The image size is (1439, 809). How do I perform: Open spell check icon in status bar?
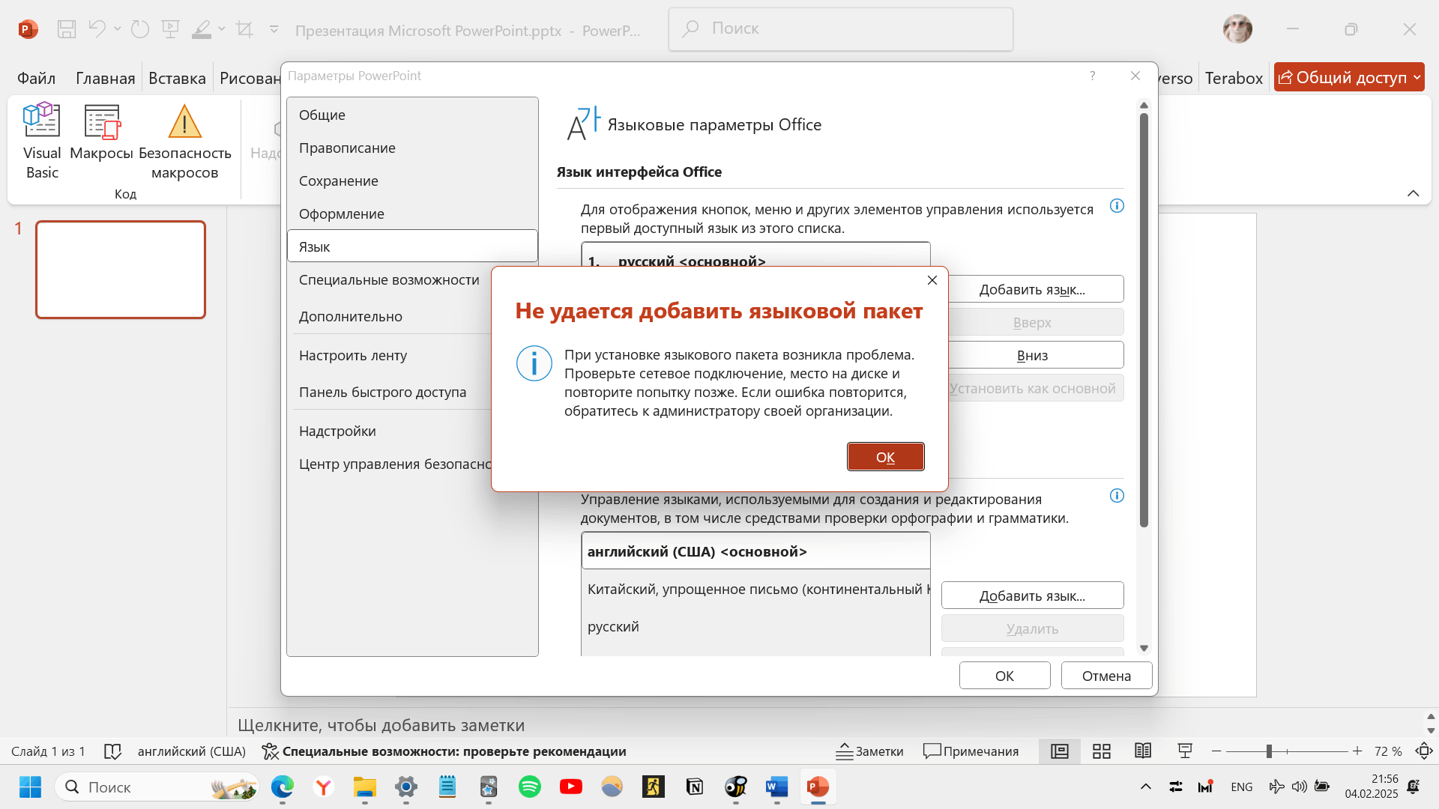coord(112,751)
